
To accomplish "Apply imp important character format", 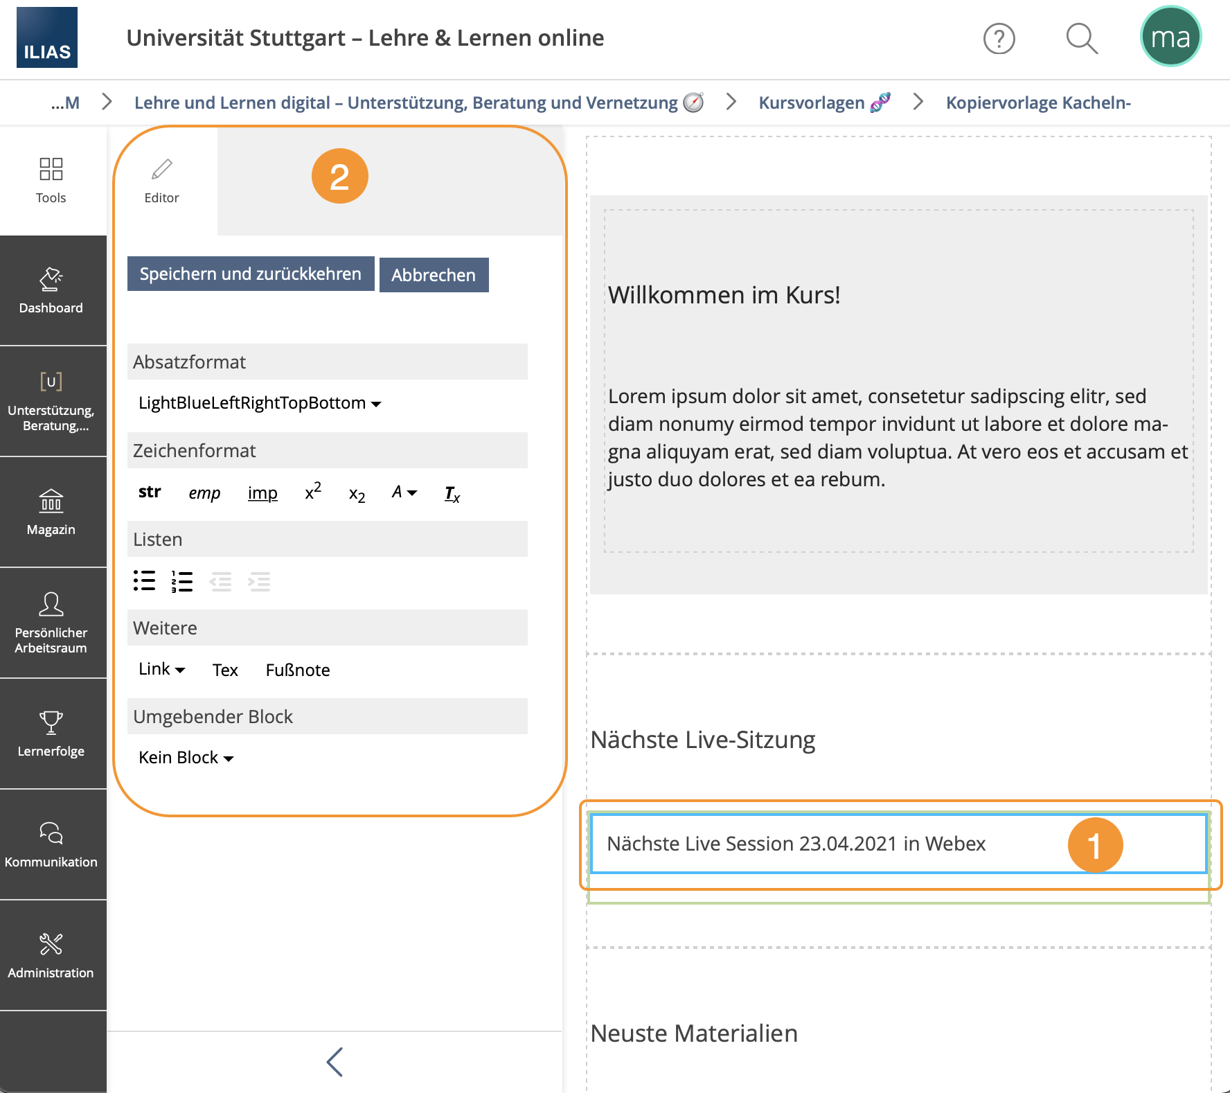I will 262,493.
